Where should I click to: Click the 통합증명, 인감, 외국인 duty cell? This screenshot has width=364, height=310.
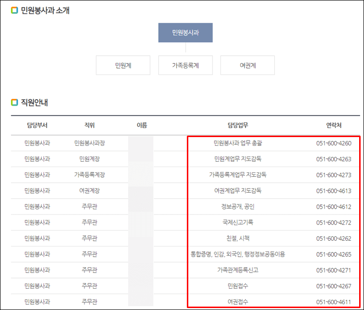[x=238, y=254]
